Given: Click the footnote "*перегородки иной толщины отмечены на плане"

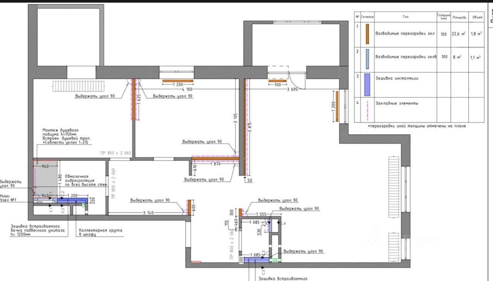Looking at the screenshot, I should 417,126.
